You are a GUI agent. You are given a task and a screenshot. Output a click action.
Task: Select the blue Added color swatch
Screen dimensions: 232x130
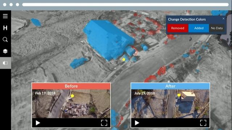(x=199, y=28)
